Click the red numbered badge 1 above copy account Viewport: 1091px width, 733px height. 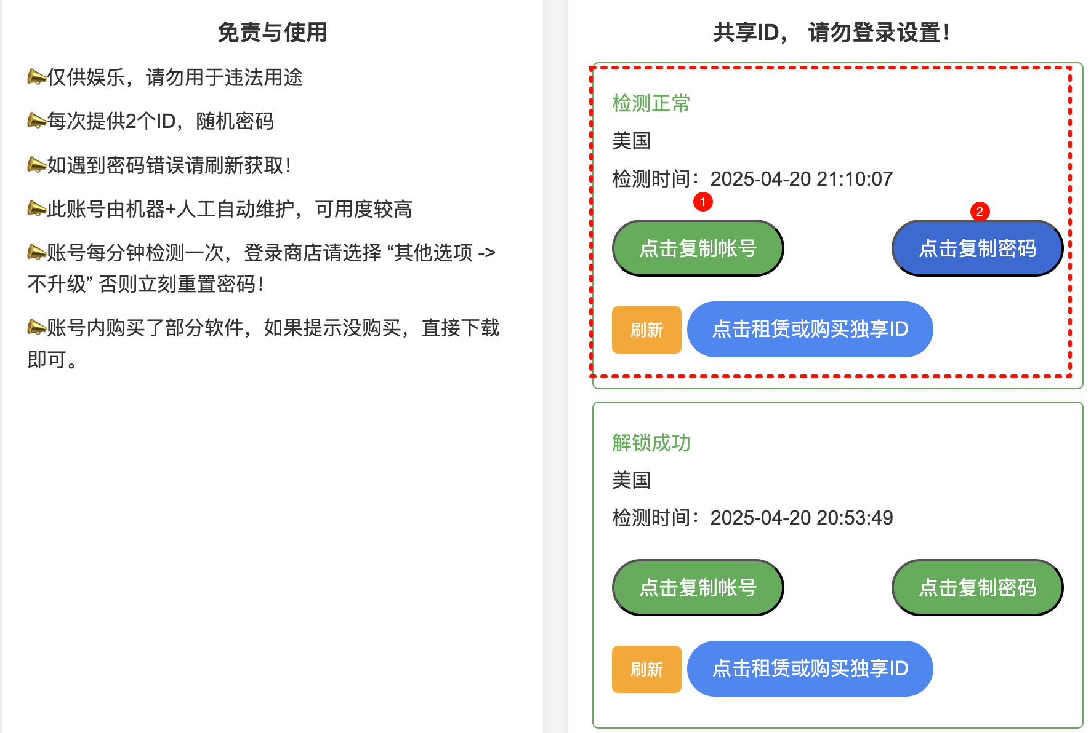click(703, 203)
